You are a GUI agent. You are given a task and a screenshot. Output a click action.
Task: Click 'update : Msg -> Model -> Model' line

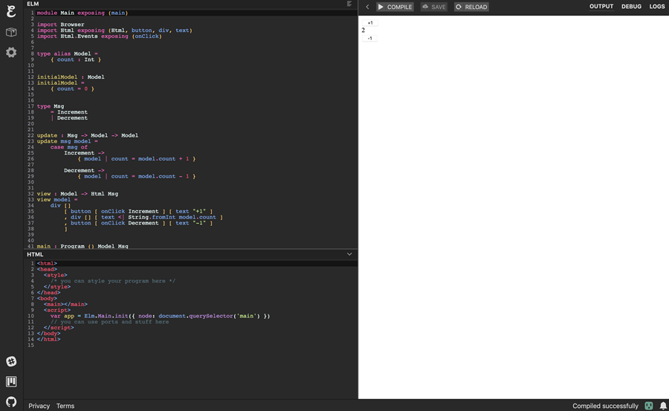click(x=88, y=135)
